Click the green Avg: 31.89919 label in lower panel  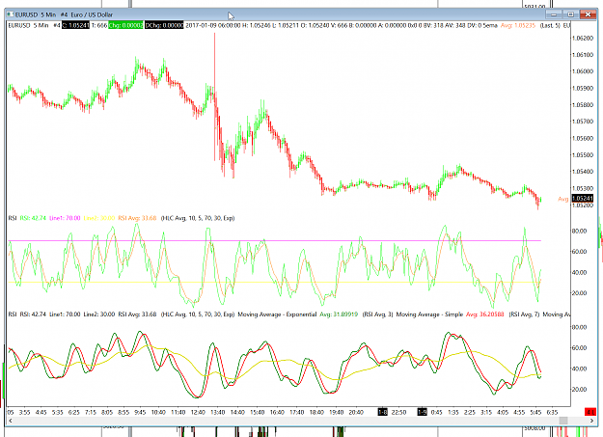pyautogui.click(x=339, y=314)
